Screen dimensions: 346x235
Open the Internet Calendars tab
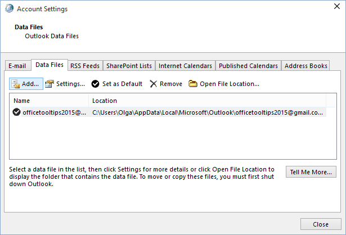pyautogui.click(x=185, y=66)
